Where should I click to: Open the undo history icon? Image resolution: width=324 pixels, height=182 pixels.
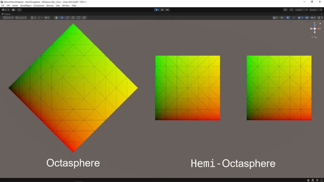(x=285, y=10)
